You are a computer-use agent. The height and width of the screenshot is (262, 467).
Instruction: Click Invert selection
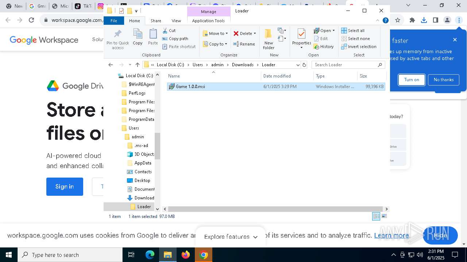click(x=359, y=47)
